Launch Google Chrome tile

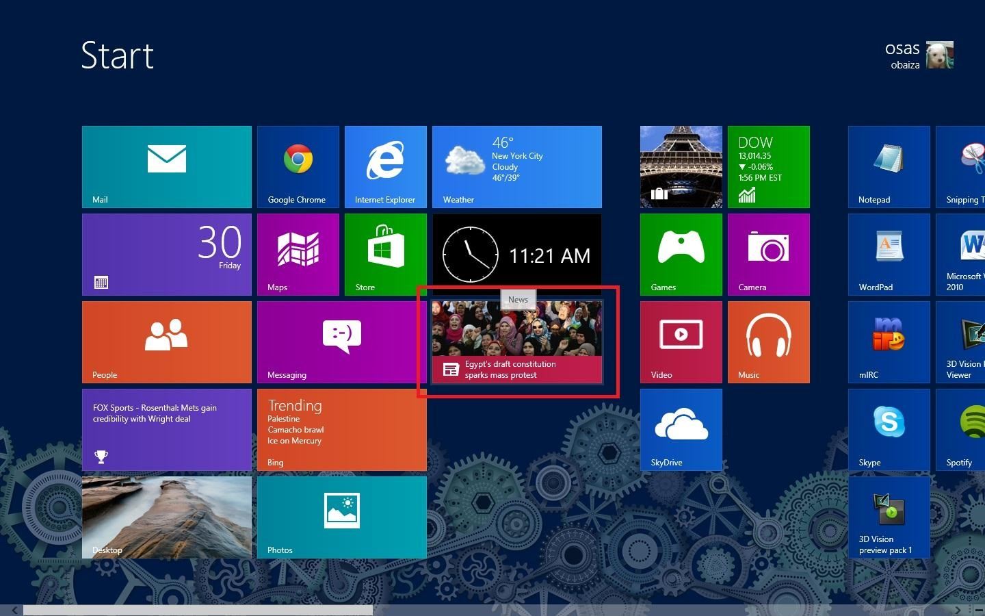click(x=298, y=167)
